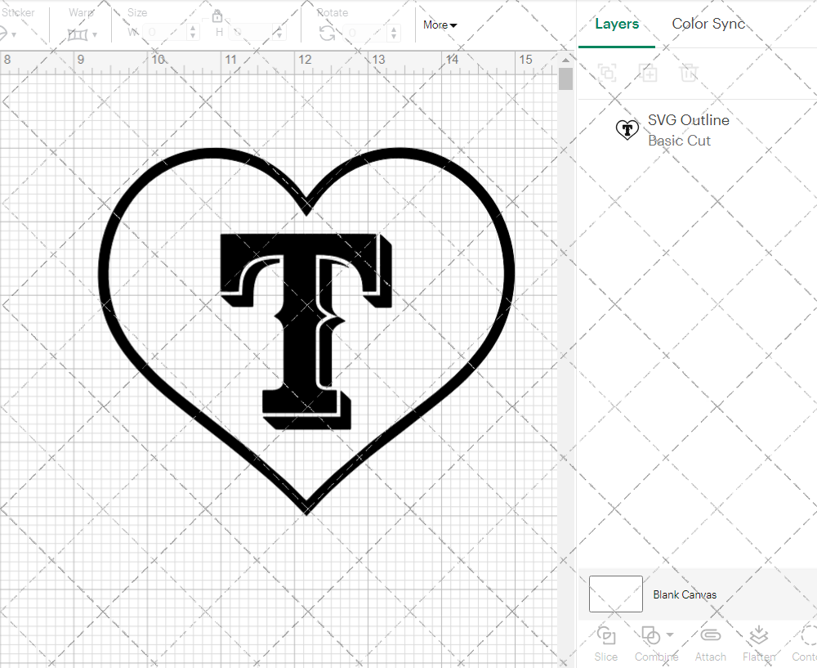
Task: Select the Slice tool
Action: pos(605,644)
